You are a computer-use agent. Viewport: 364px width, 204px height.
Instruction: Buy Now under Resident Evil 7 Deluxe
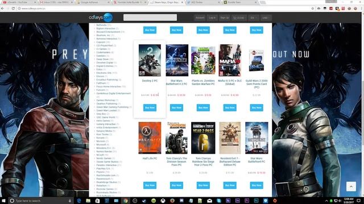click(230, 185)
